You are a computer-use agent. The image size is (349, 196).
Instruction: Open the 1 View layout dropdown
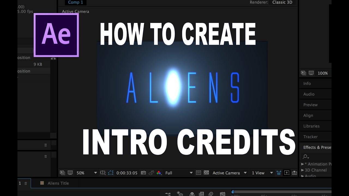pos(262,173)
